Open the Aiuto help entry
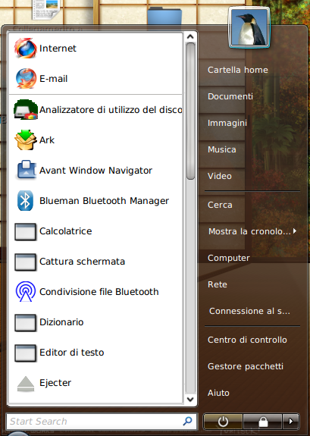 pyautogui.click(x=218, y=393)
